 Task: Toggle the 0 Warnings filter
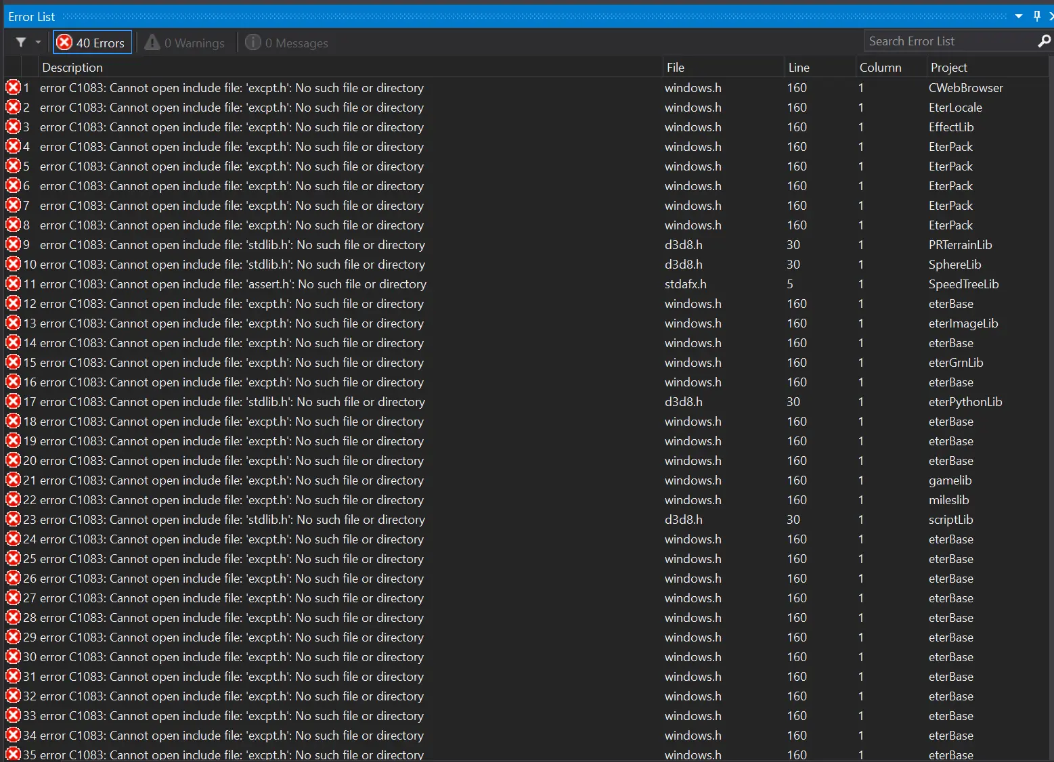185,43
